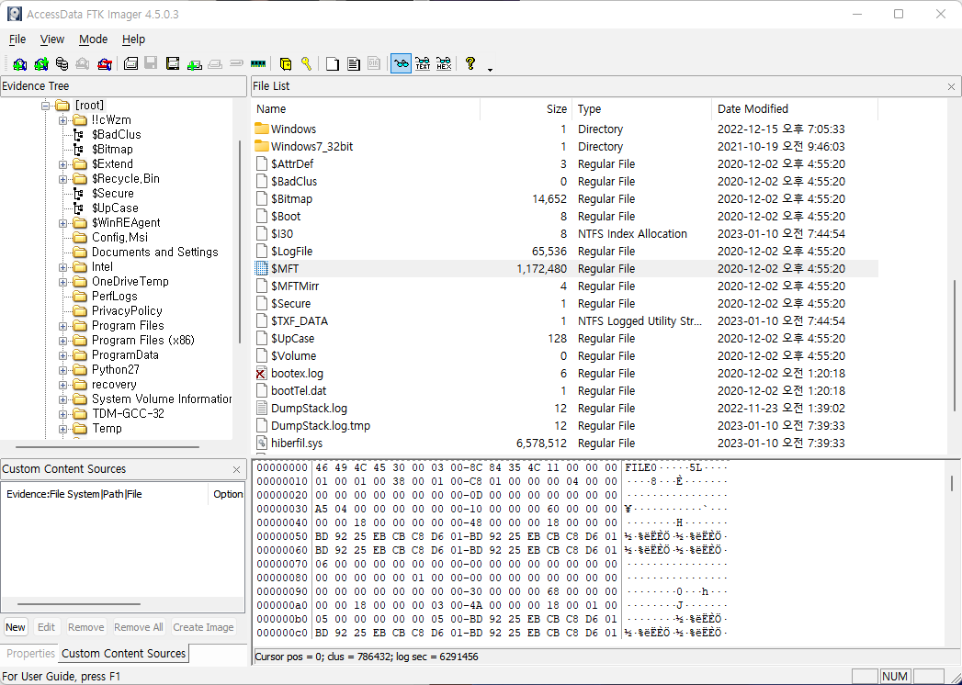Click the hex viewer vertical scrollbar
Screen dimensions: 962x685
pyautogui.click(x=952, y=483)
